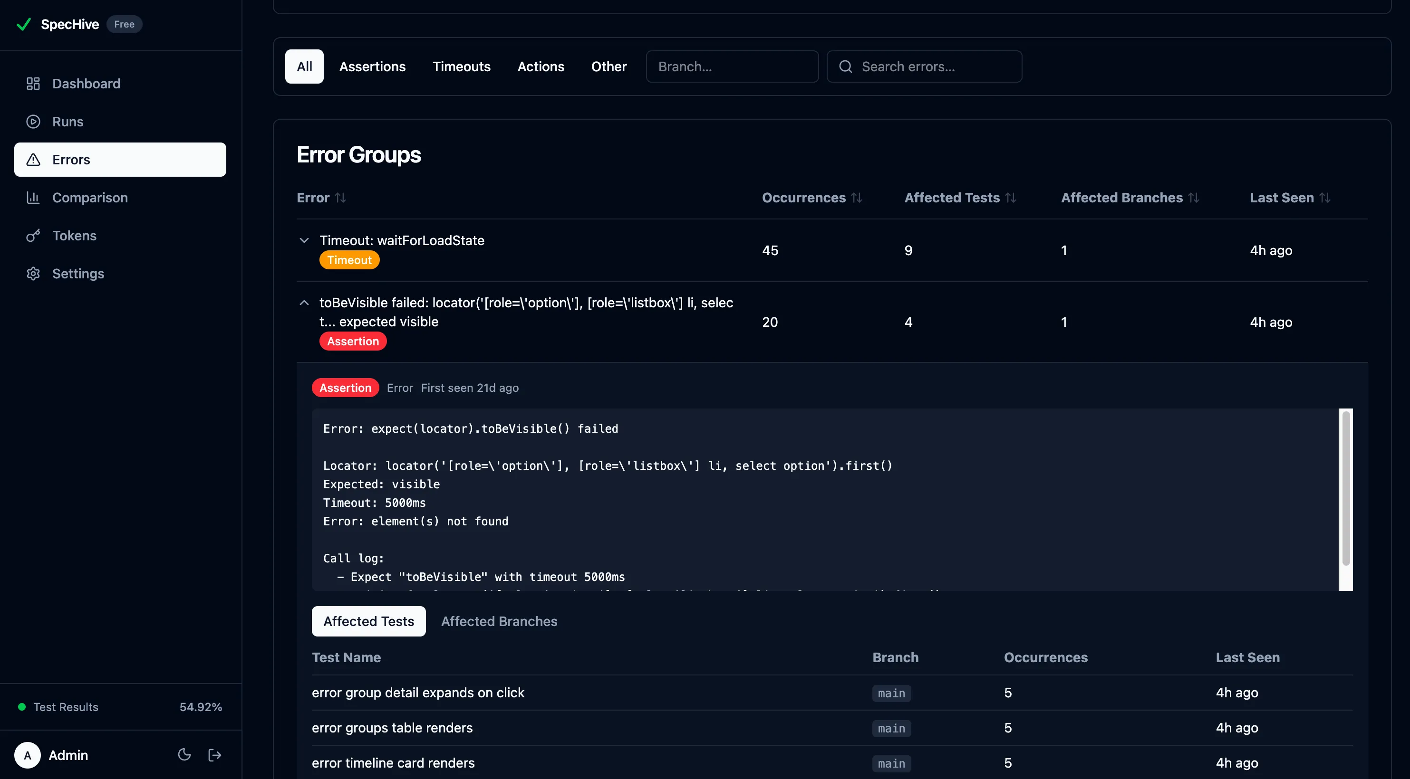Click main branch tag for table renders
Screen dimensions: 1410x779
892,728
